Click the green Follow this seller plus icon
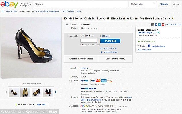This screenshot has height=114, width=182. pyautogui.click(x=139, y=42)
